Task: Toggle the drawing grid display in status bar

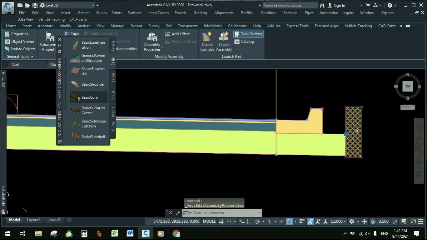Action: point(221,221)
